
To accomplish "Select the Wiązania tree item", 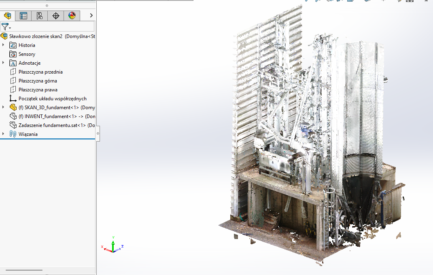I will click(28, 134).
